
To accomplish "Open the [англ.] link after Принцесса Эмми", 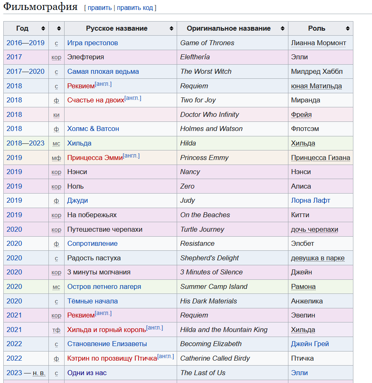I will (x=131, y=156).
